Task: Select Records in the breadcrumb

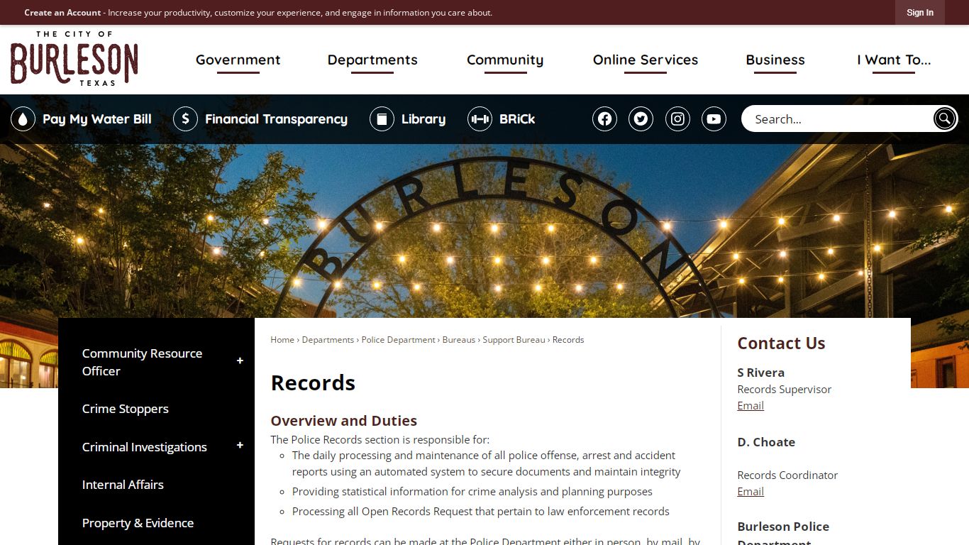Action: [x=568, y=340]
